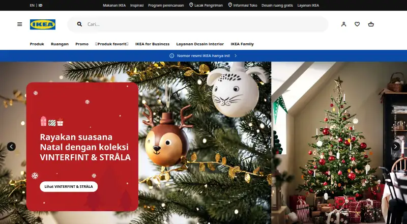Open the IKEA Family menu
The image size is (407, 224).
(242, 44)
